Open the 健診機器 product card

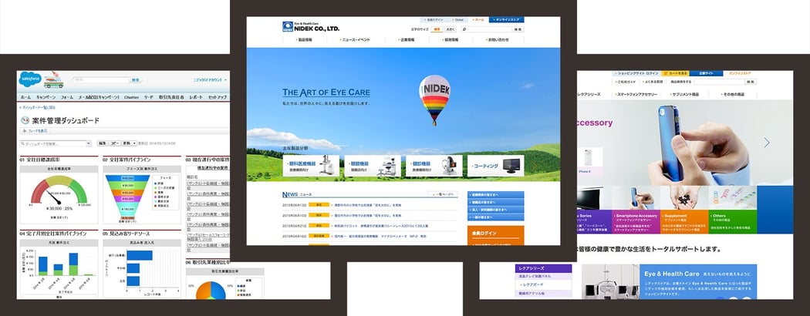[x=434, y=166]
